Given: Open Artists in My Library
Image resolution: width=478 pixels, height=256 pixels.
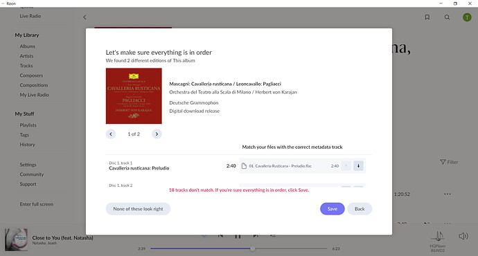Looking at the screenshot, I should pos(26,56).
